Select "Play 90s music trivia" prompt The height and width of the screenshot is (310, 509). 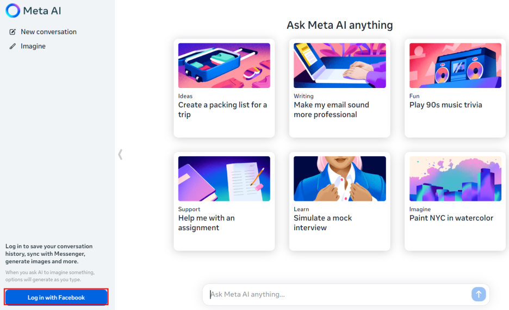445,105
